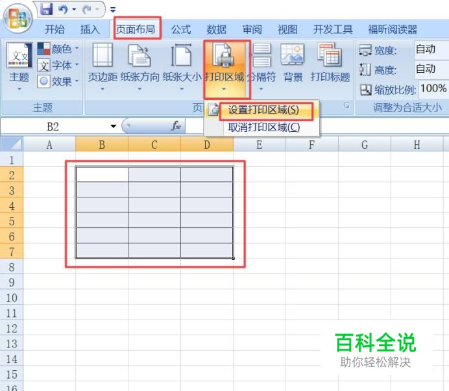Expand the Name Box dropdown arrow
449x391 pixels.
tap(114, 127)
